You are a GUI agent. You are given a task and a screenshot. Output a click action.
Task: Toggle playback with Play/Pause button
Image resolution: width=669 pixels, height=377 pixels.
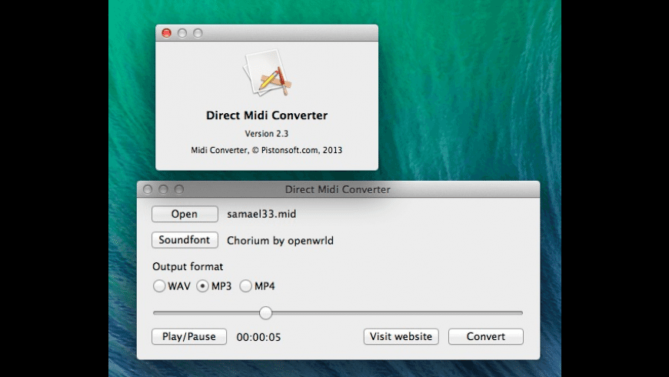(189, 336)
